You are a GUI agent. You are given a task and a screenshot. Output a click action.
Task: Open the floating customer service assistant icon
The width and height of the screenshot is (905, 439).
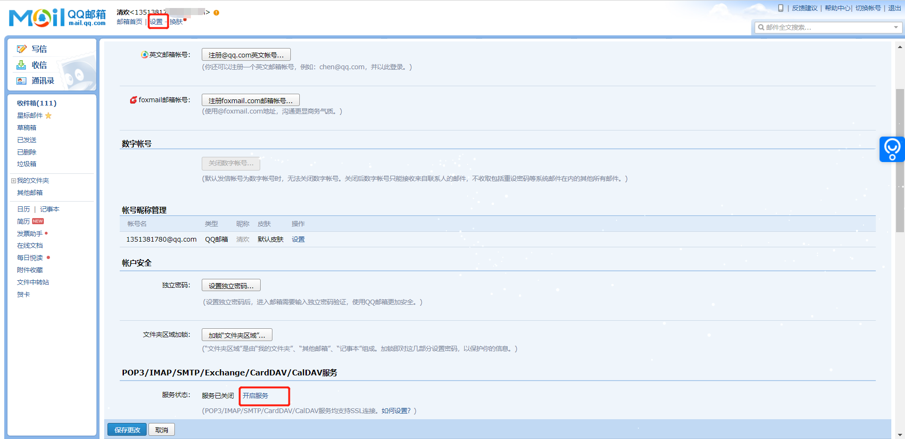click(892, 149)
